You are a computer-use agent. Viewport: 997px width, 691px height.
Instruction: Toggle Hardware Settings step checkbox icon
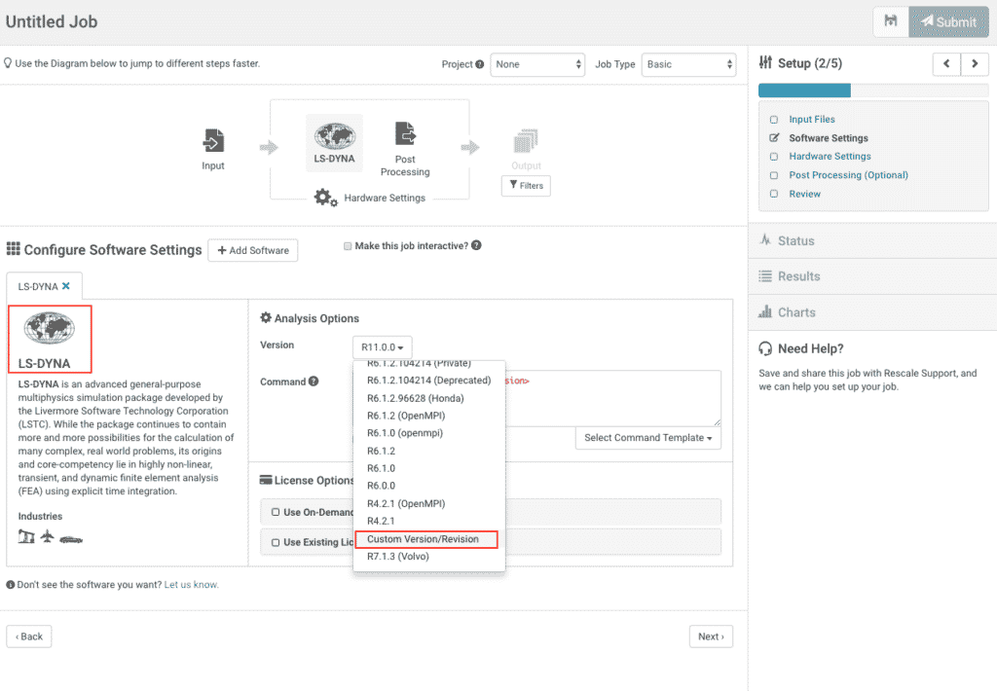774,157
